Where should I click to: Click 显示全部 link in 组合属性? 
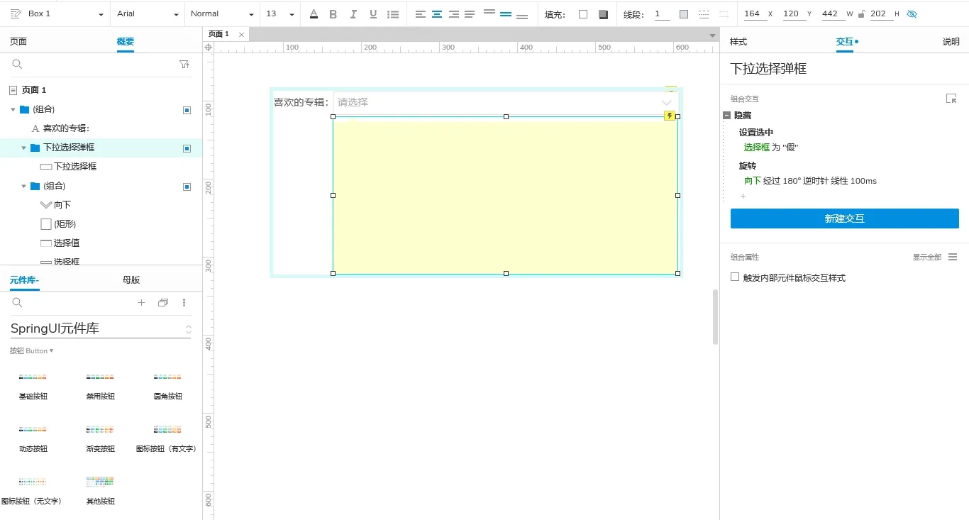[927, 258]
